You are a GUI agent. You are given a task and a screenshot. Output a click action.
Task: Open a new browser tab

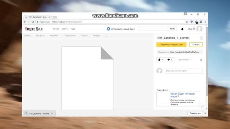click(x=55, y=17)
